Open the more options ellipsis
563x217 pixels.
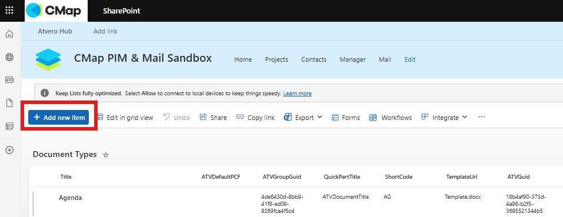tap(481, 117)
